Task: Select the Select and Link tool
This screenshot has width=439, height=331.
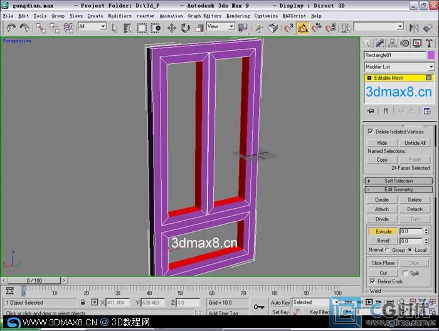Action: (41, 28)
